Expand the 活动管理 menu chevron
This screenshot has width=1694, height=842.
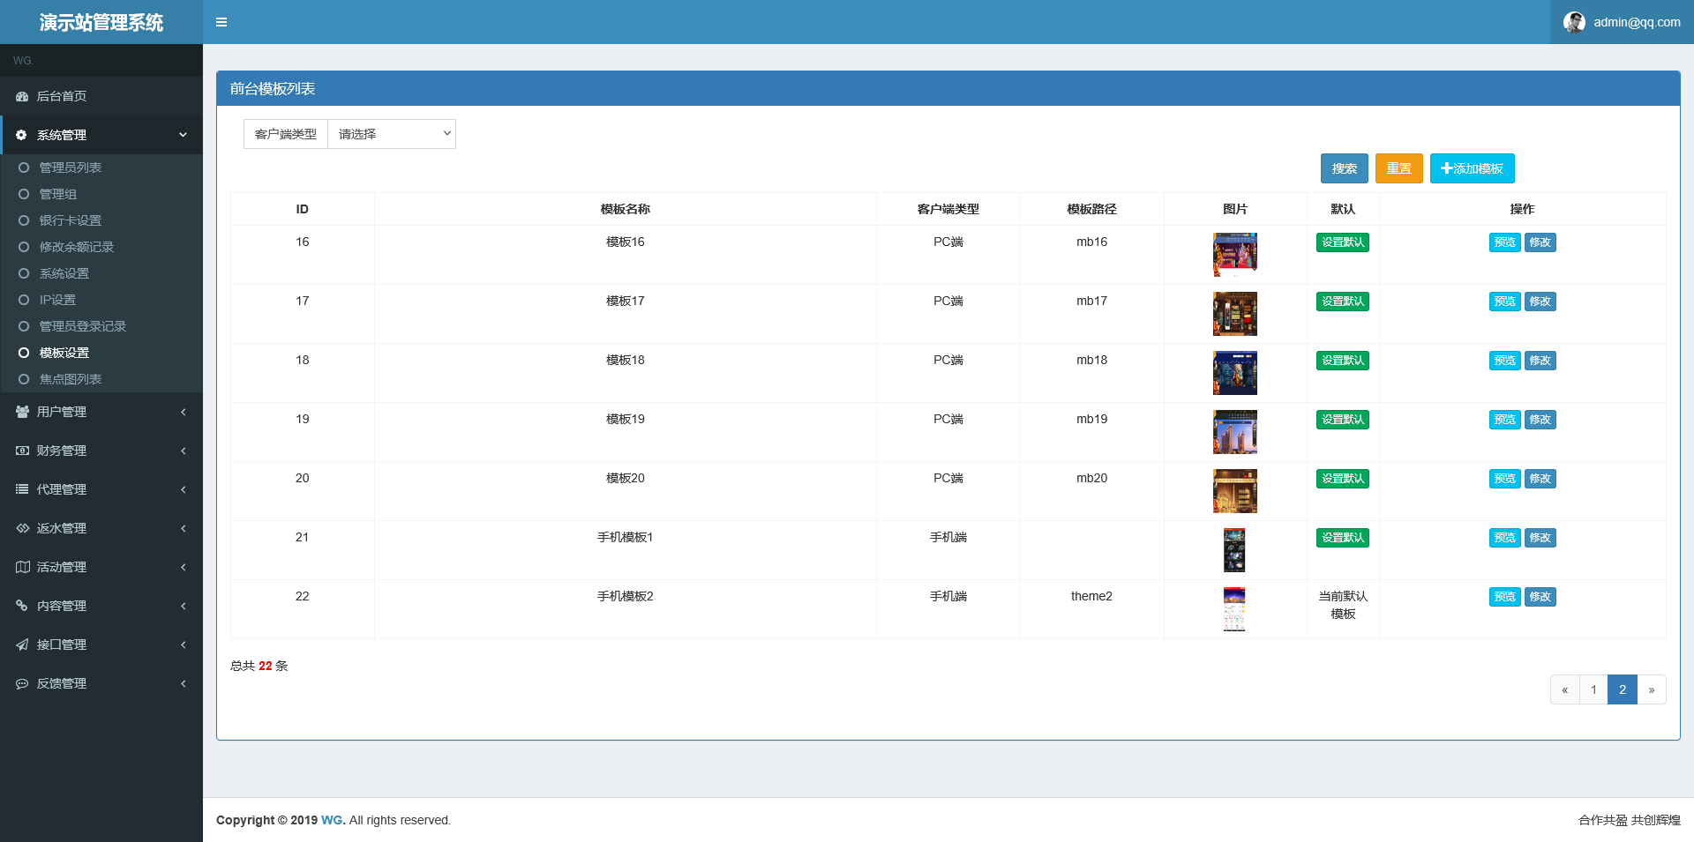184,567
